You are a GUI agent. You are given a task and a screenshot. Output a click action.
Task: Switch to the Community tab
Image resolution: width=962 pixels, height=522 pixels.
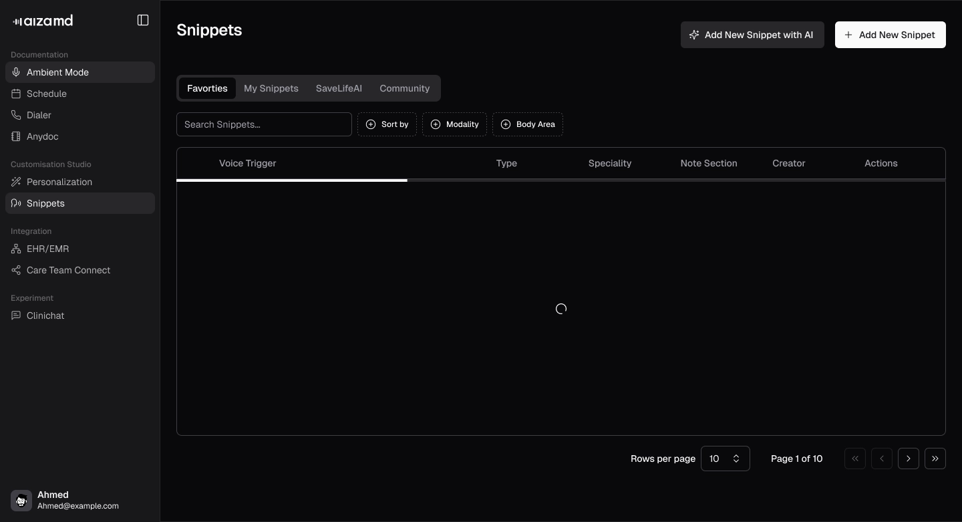coord(405,88)
